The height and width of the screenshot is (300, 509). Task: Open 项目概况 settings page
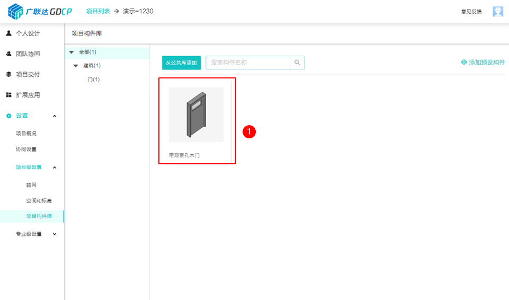click(x=26, y=134)
